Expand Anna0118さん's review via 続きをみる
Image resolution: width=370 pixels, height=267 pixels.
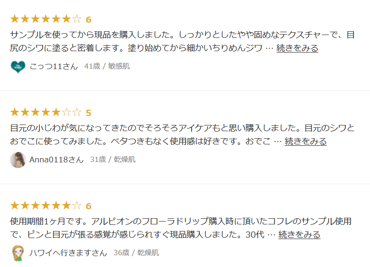305,142
